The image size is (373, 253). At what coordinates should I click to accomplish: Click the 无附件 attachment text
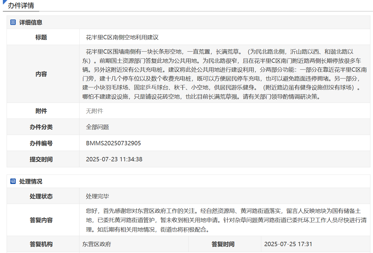[x=94, y=111]
